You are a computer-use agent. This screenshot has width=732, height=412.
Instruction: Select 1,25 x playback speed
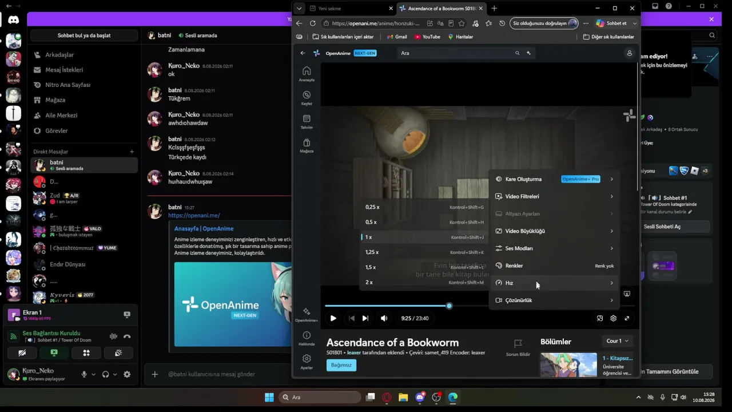point(424,252)
